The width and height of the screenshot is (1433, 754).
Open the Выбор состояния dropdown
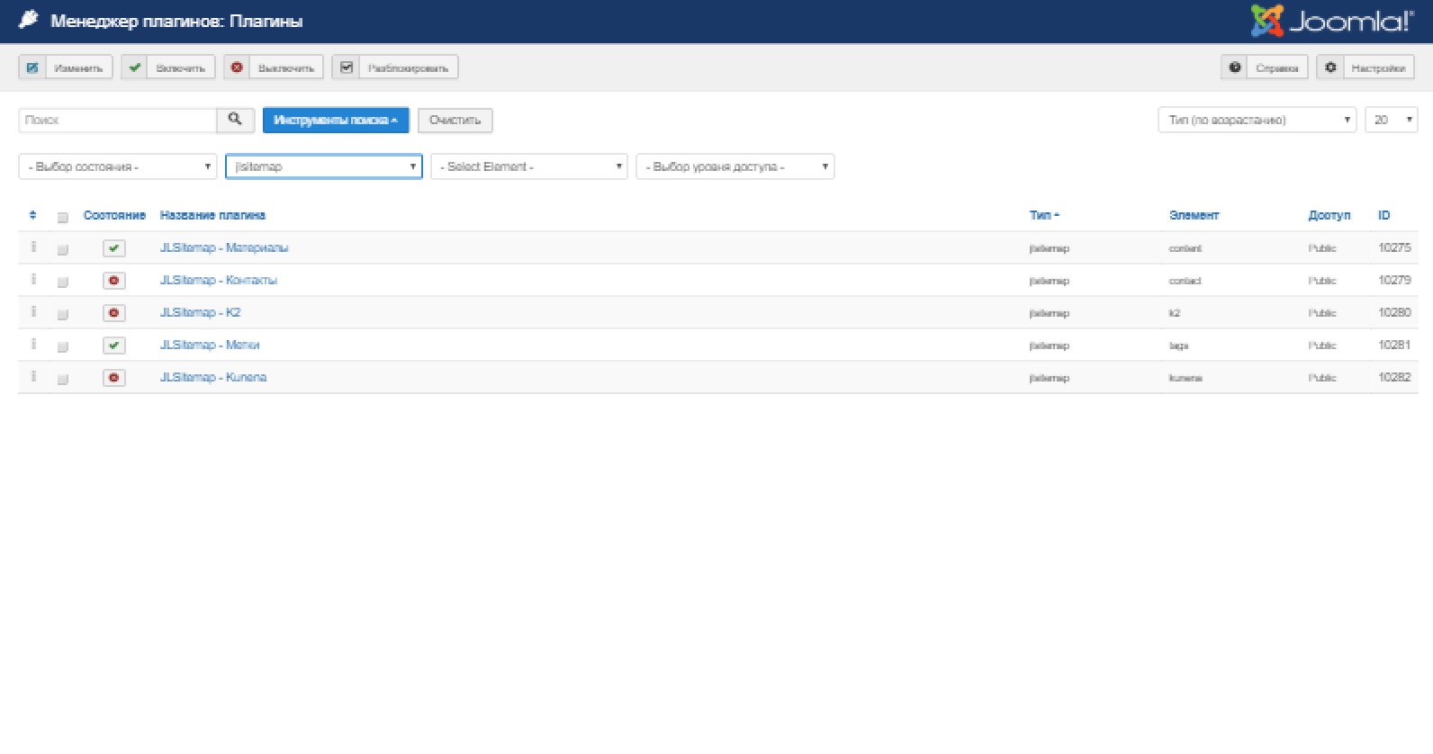[118, 166]
